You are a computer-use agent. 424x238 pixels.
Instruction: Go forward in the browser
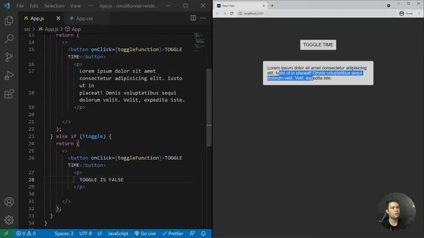coord(225,13)
